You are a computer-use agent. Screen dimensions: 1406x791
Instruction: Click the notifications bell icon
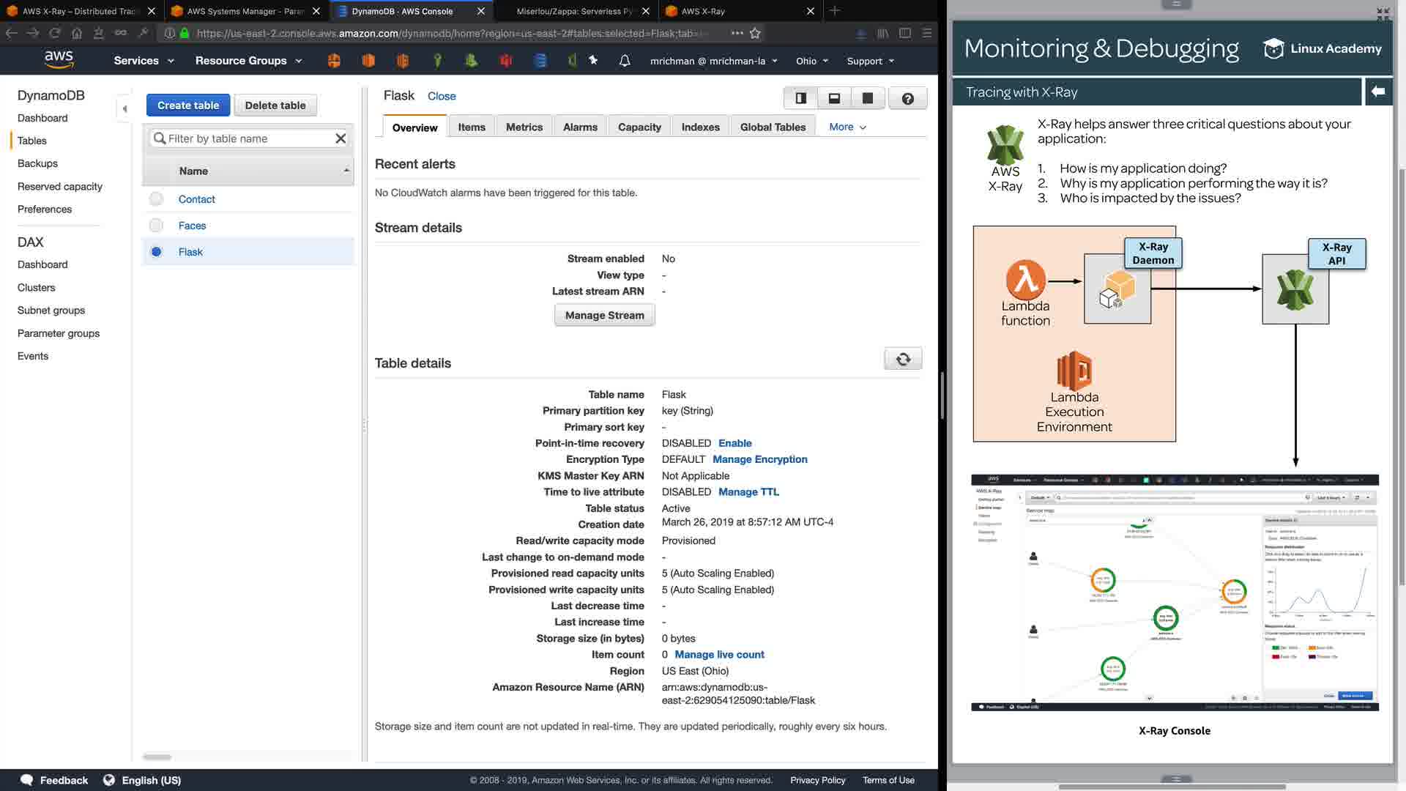point(625,61)
